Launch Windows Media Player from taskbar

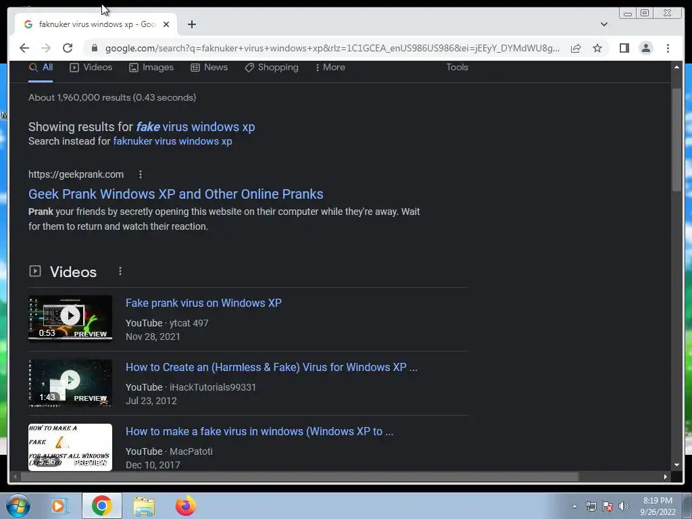59,505
